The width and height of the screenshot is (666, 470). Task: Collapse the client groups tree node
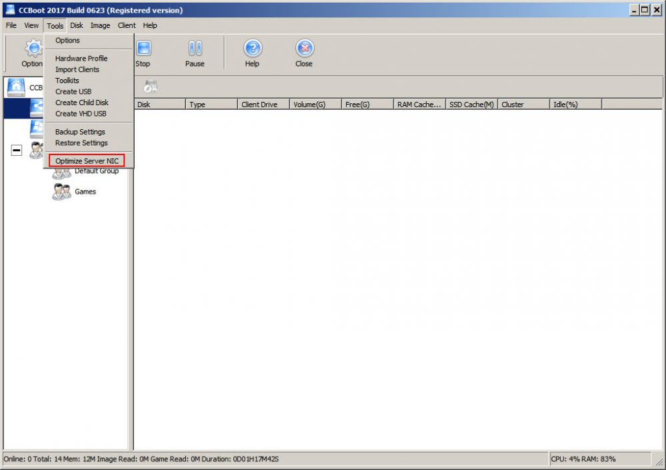coord(17,150)
